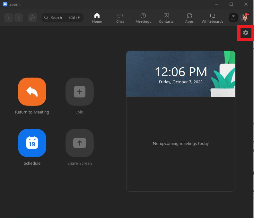Click the Share Screen arrow icon

click(80, 143)
